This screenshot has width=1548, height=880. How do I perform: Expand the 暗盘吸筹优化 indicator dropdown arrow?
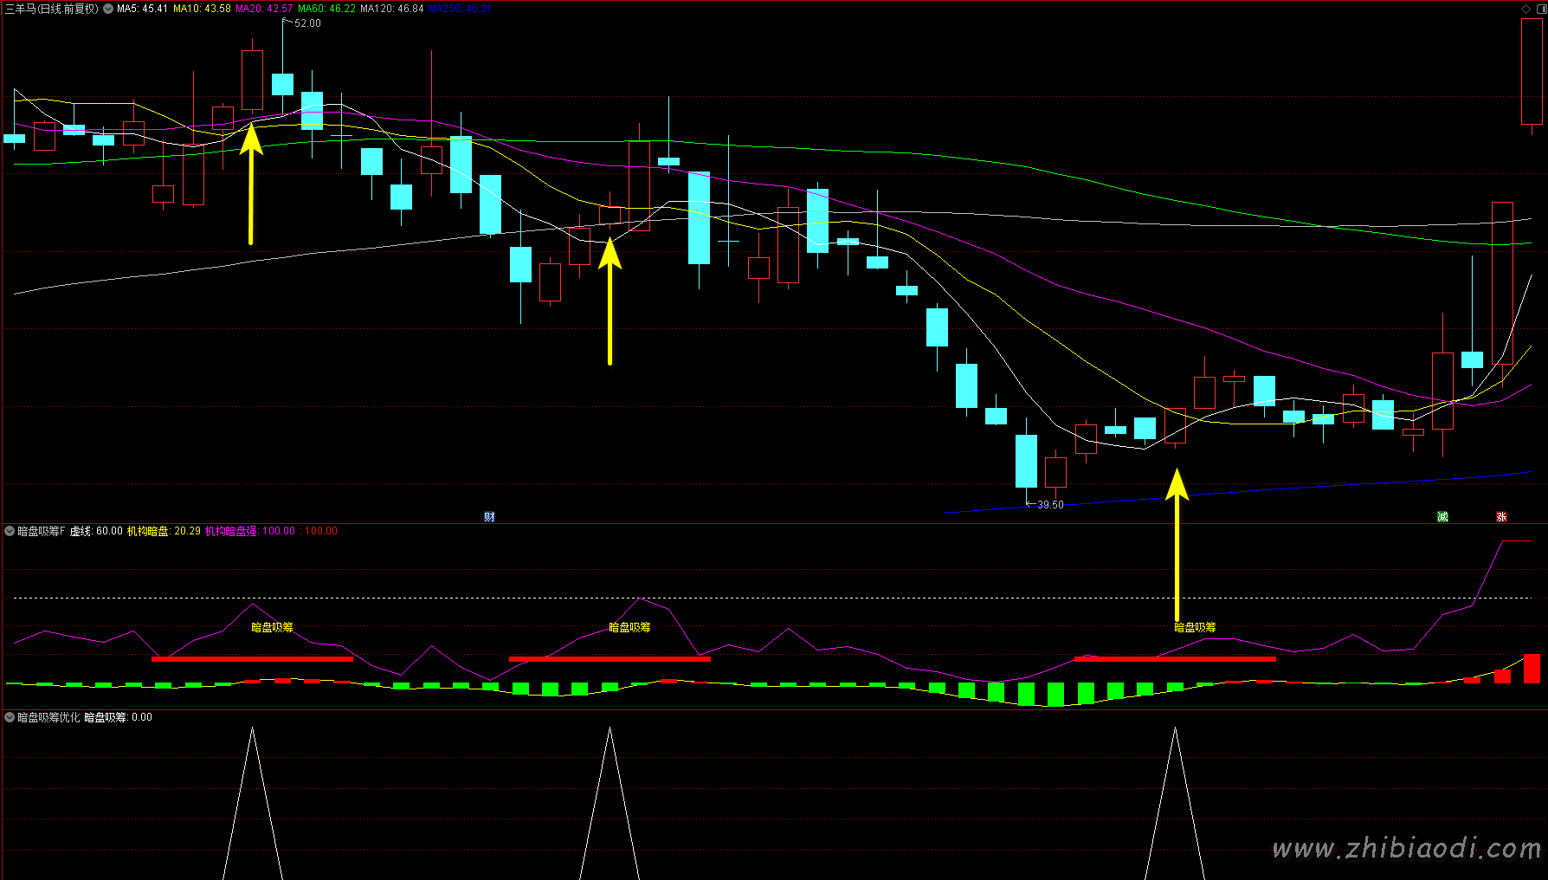pos(10,717)
